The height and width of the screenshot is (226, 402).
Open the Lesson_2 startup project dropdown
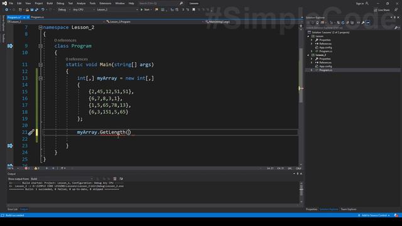click(x=117, y=9)
